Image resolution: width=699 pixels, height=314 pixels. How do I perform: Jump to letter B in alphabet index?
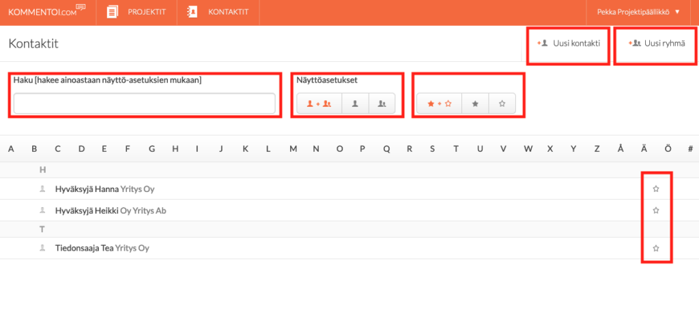click(34, 149)
